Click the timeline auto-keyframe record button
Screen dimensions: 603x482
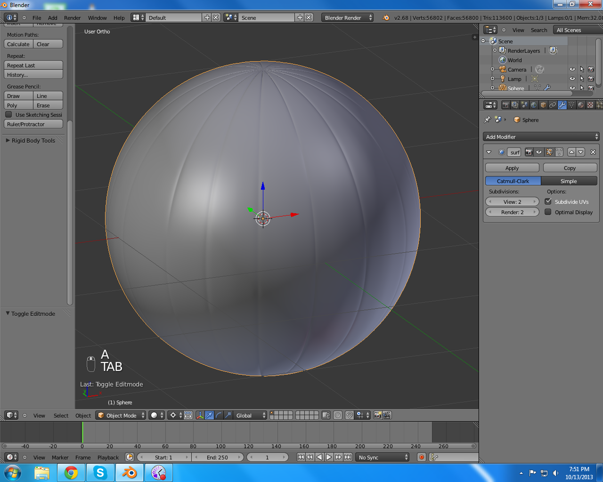point(422,457)
